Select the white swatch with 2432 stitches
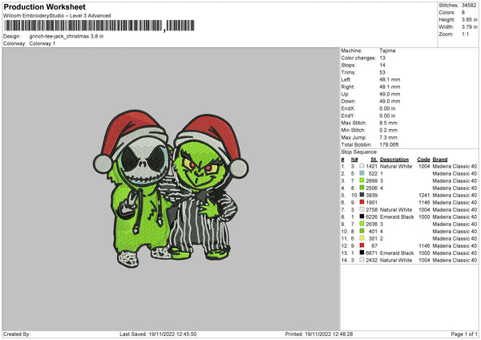The image size is (481, 340). 362,260
